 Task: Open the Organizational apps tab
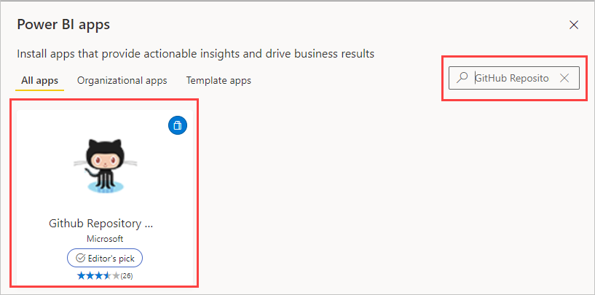(122, 81)
